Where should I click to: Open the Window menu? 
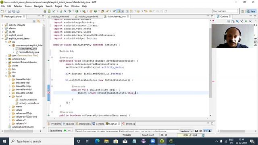pyautogui.click(x=75, y=6)
